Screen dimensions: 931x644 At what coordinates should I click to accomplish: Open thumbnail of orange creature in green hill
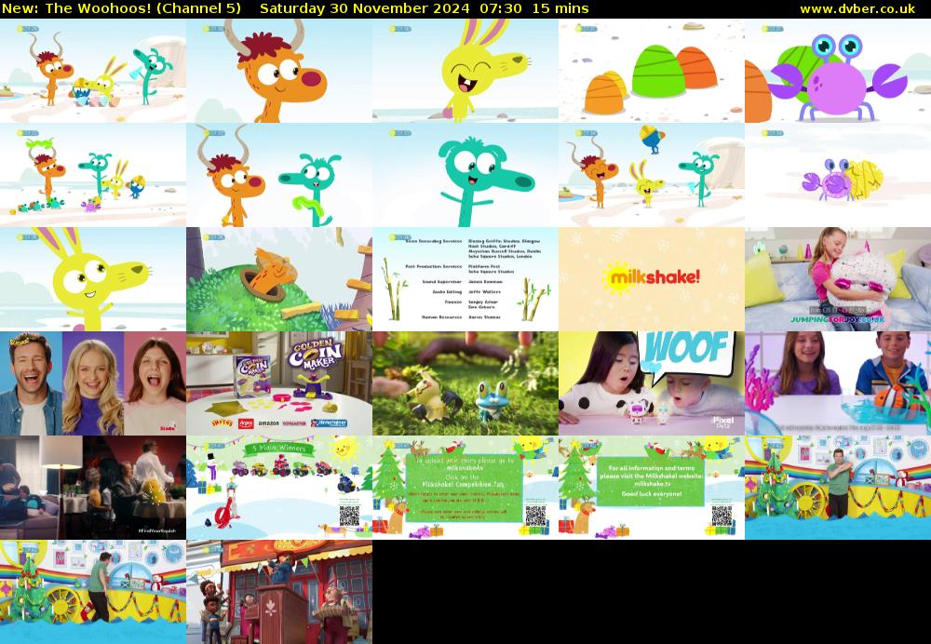279,279
